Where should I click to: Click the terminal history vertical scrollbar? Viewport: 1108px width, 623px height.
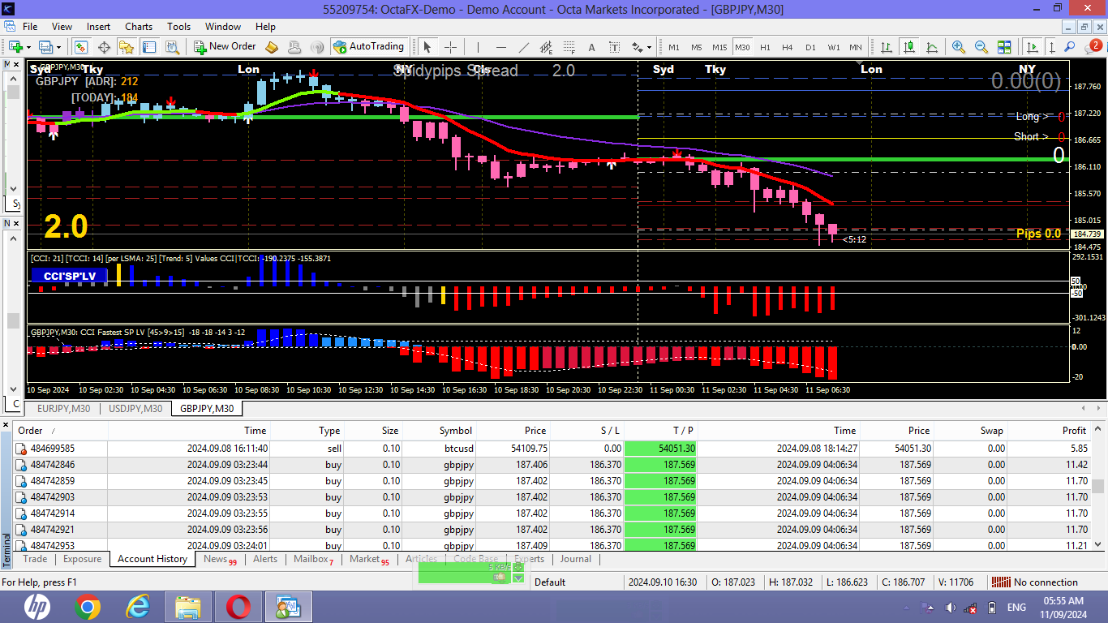click(x=1098, y=486)
